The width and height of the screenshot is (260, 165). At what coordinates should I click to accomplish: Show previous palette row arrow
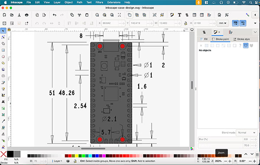(x=246, y=154)
